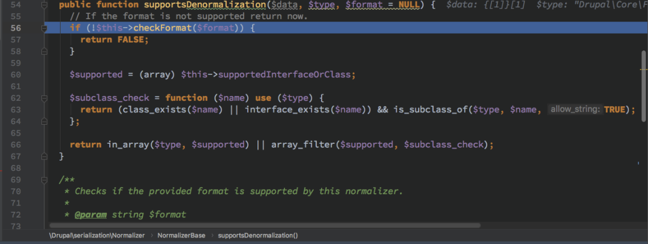Click the @param doc tag
The height and width of the screenshot is (244, 648).
90,215
